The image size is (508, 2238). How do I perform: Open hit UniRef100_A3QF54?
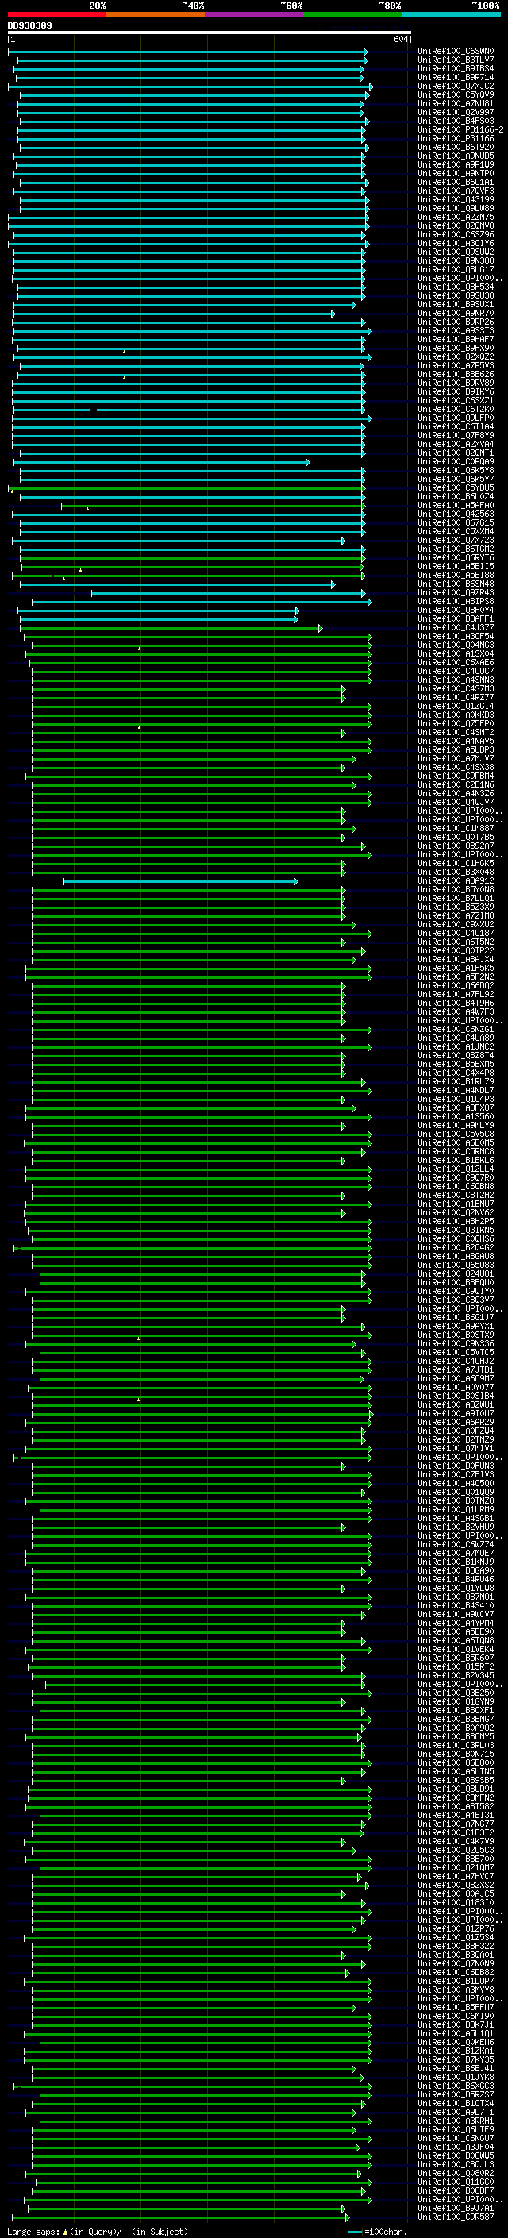[x=456, y=637]
